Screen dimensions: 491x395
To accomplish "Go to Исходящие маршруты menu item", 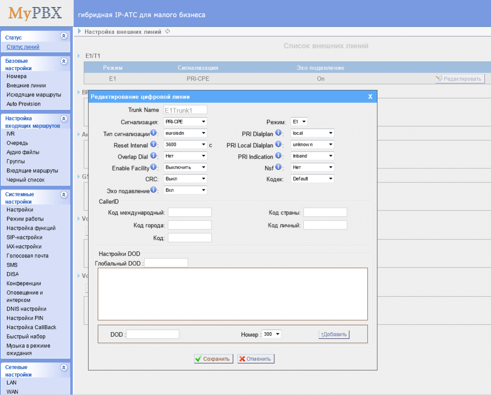I will [34, 94].
